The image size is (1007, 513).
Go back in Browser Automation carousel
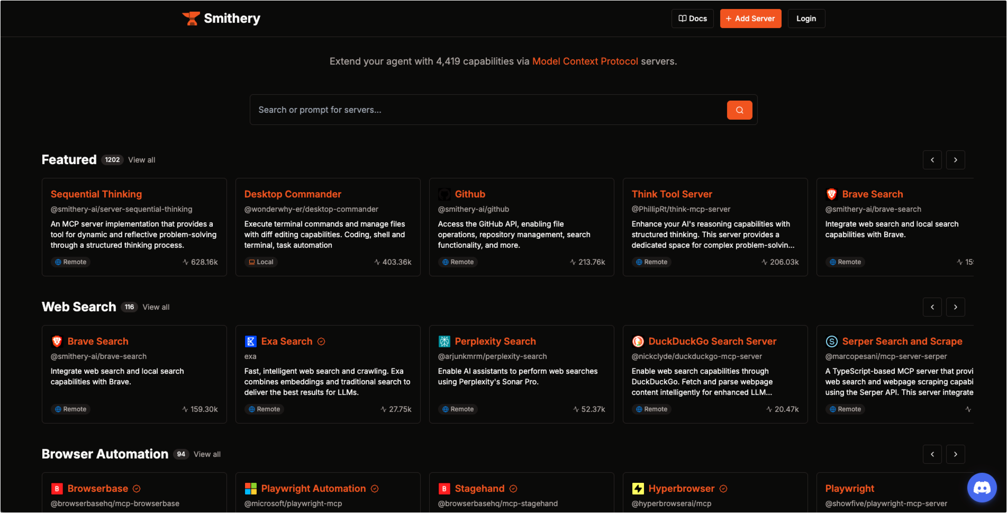click(932, 454)
